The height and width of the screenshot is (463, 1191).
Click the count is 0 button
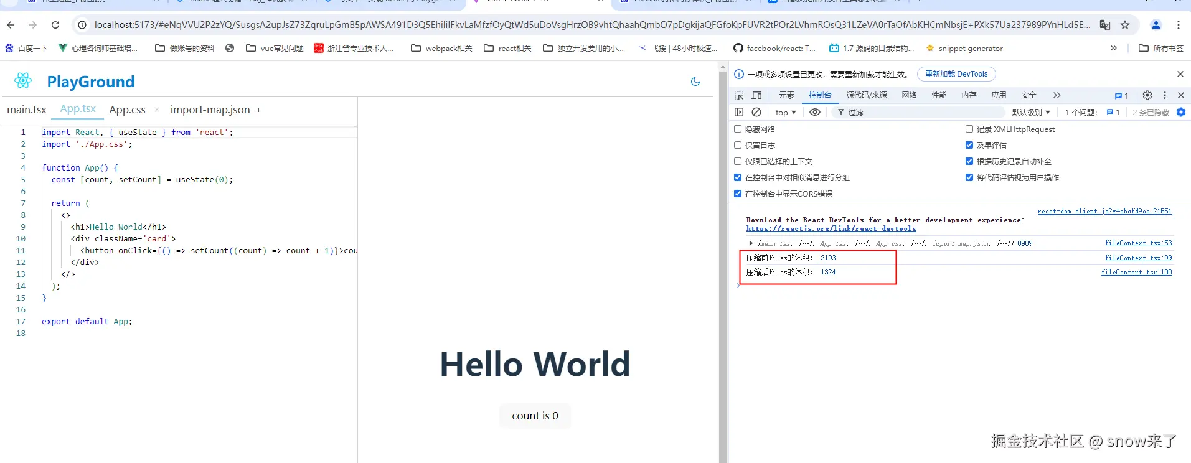pos(535,416)
